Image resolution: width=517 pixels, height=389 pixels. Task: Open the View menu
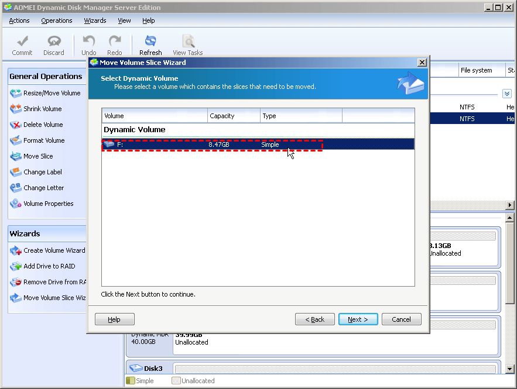(x=124, y=20)
